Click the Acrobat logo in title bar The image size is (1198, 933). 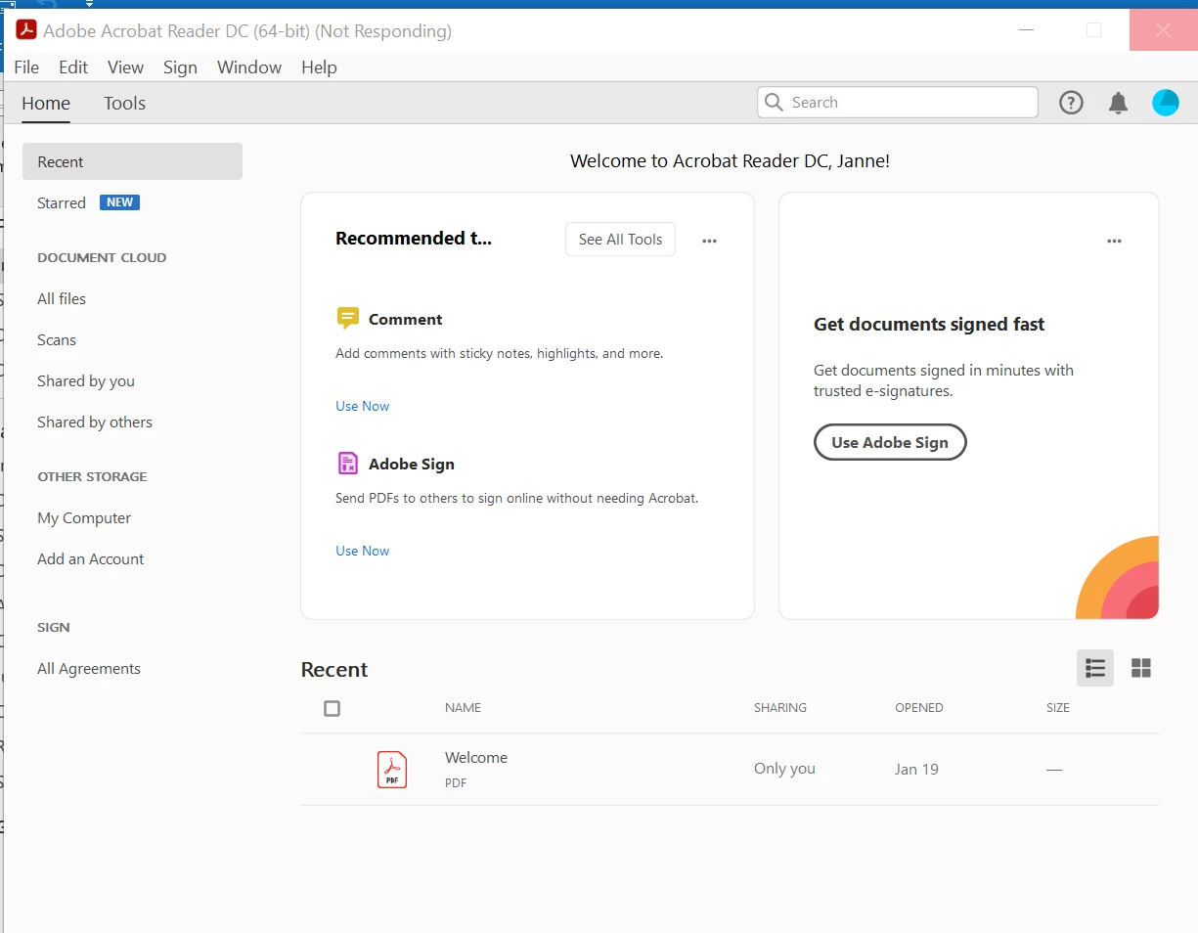26,30
